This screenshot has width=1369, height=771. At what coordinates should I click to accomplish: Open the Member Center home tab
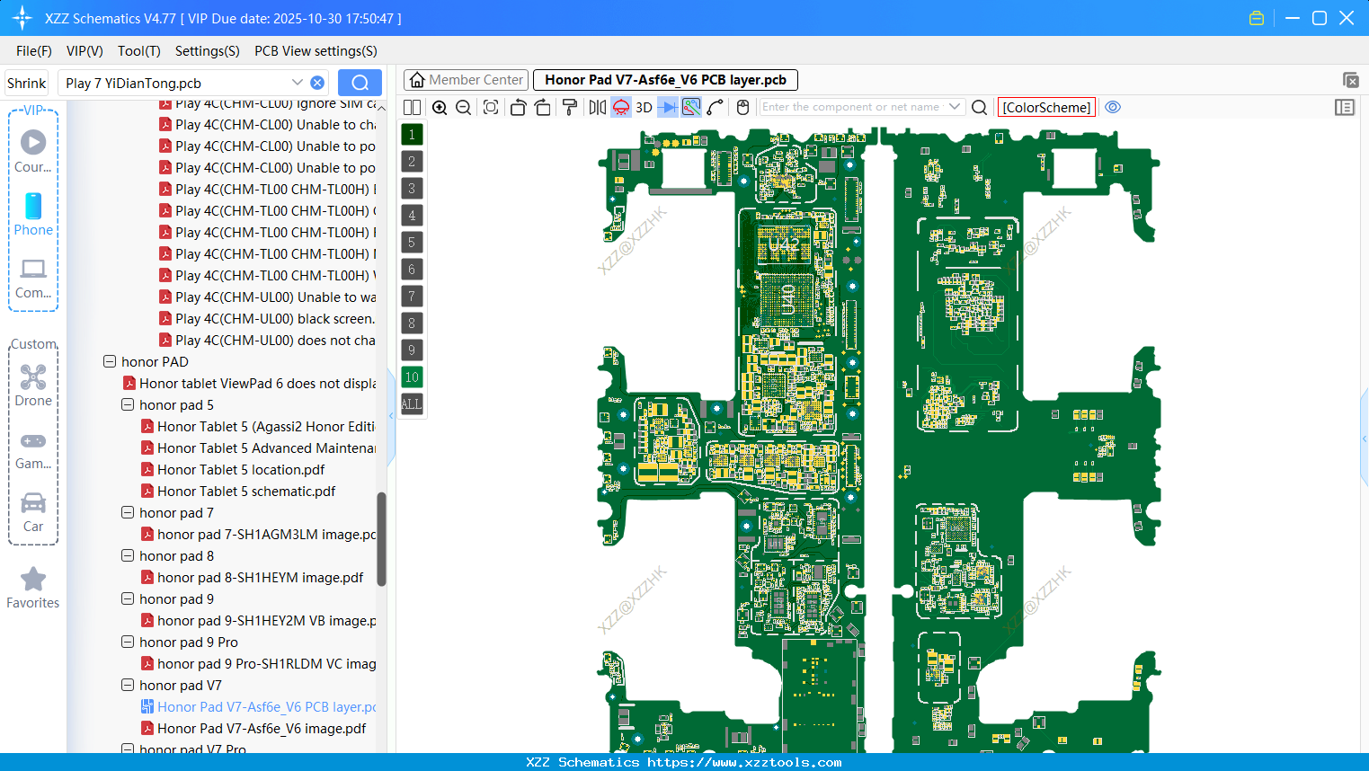(x=467, y=80)
